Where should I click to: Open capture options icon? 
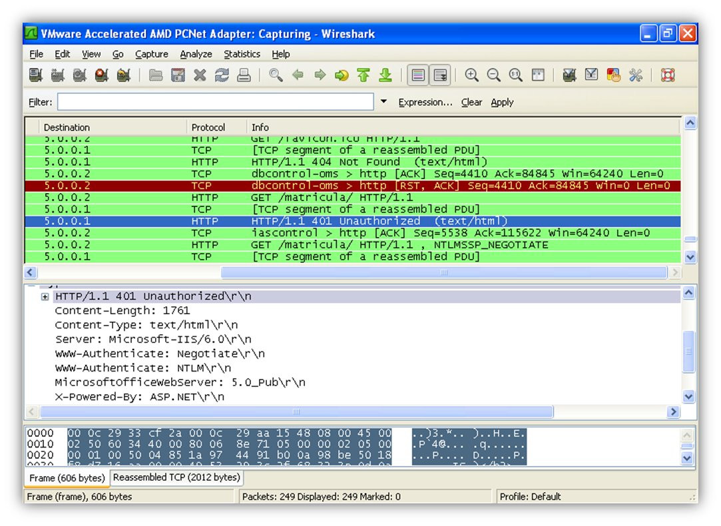click(x=57, y=75)
